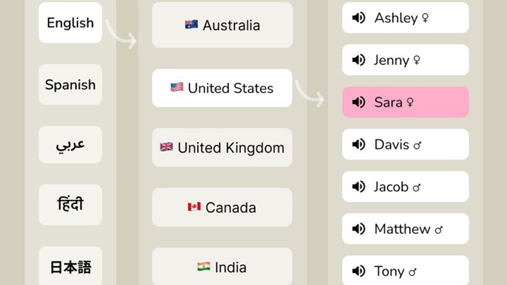Play Jacob voice preview speaker icon

point(359,187)
